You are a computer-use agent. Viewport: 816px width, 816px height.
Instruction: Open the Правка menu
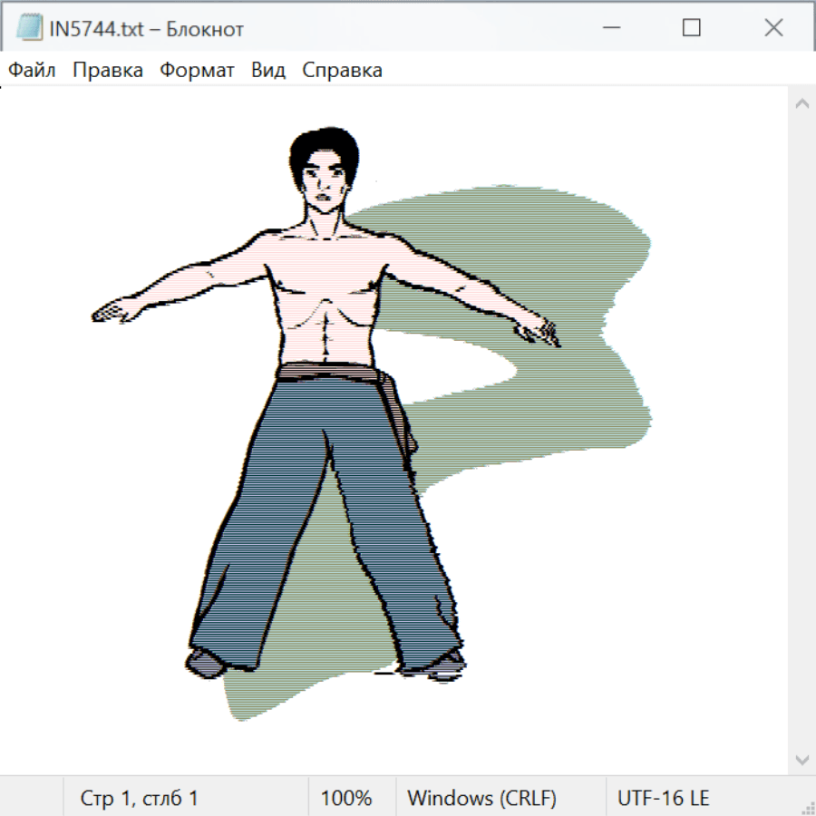[x=108, y=71]
